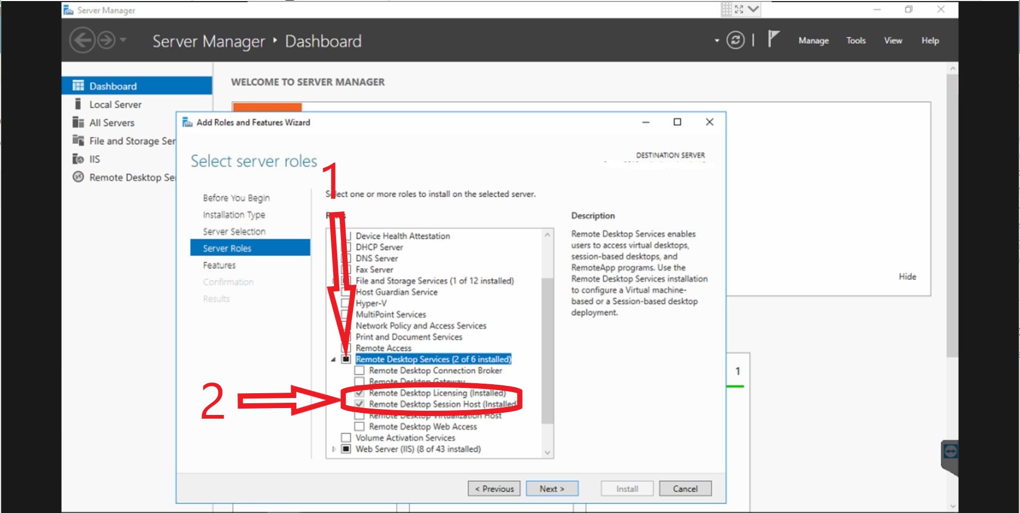Check the Volume Activation Services checkbox

click(346, 438)
